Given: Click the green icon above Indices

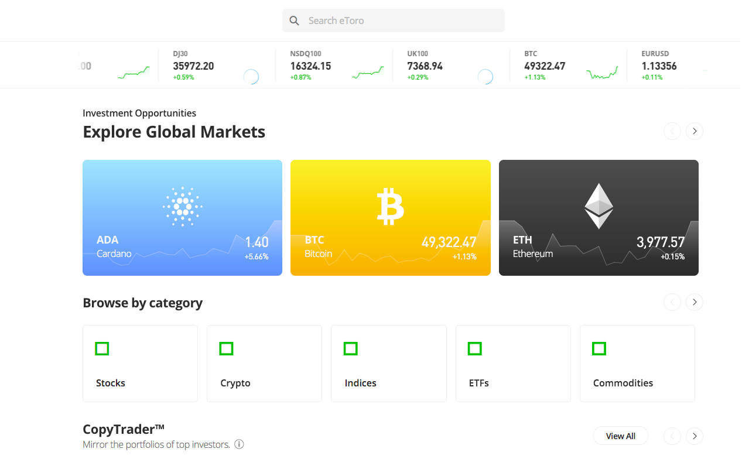Looking at the screenshot, I should 350,349.
